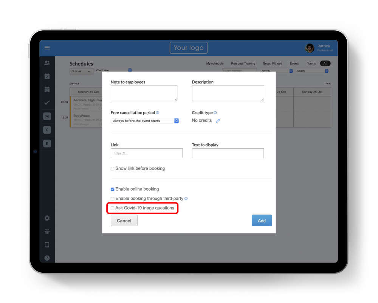378x303 pixels.
Task: Click the Add button
Action: (262, 221)
